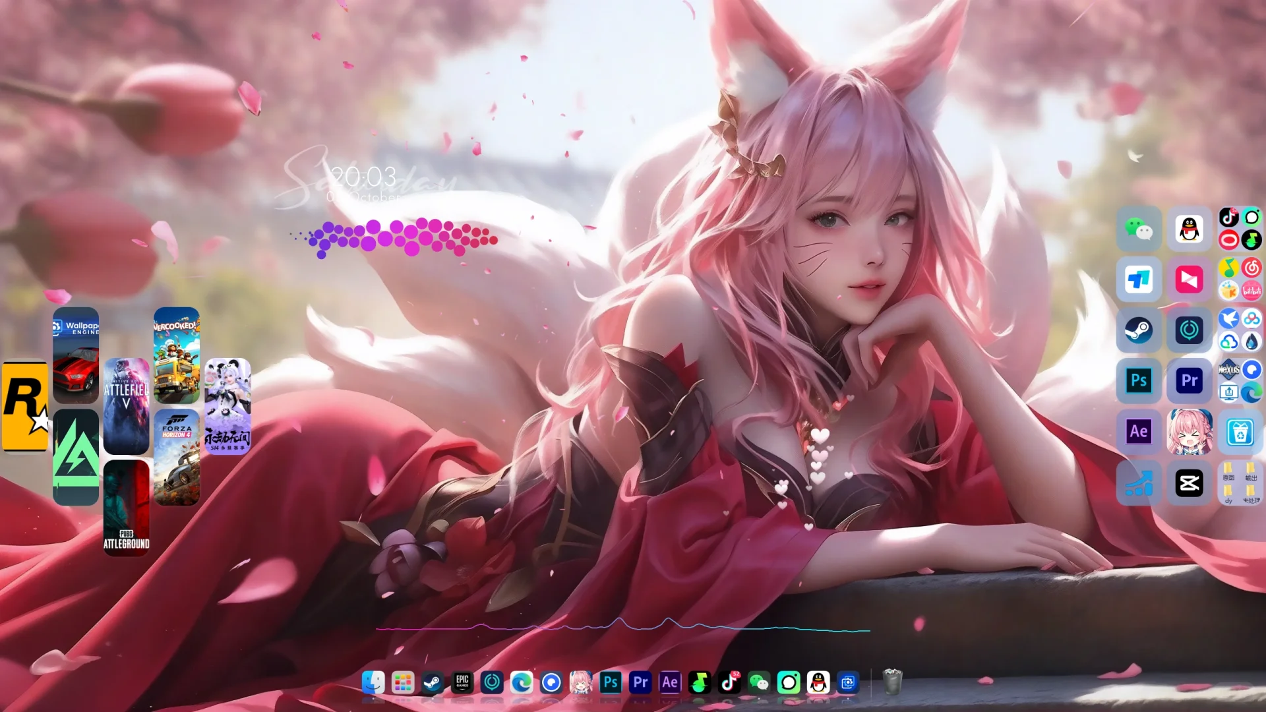Open pink-haired anime icon in dock

point(581,682)
